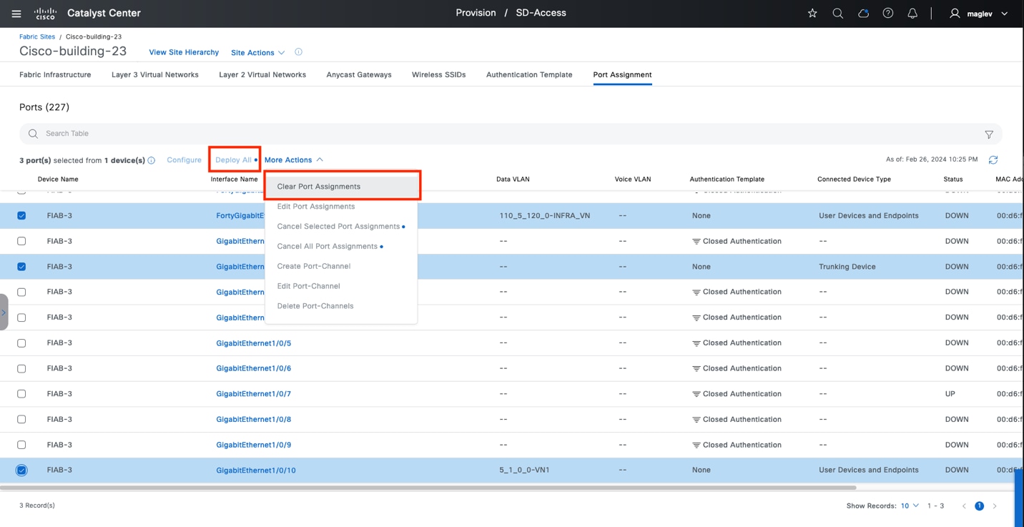Open the table filter icon
This screenshot has height=527, width=1024.
tap(989, 134)
